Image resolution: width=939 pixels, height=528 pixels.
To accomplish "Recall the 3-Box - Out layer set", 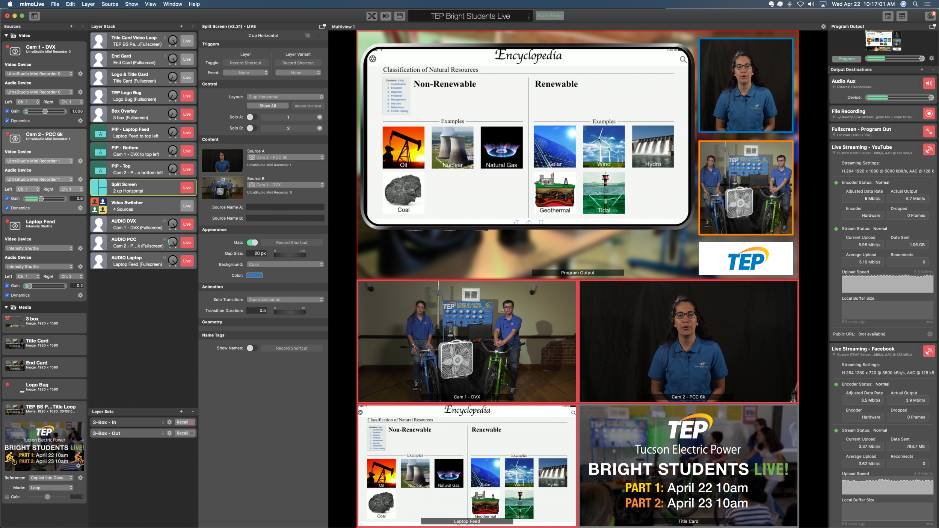I will [185, 433].
